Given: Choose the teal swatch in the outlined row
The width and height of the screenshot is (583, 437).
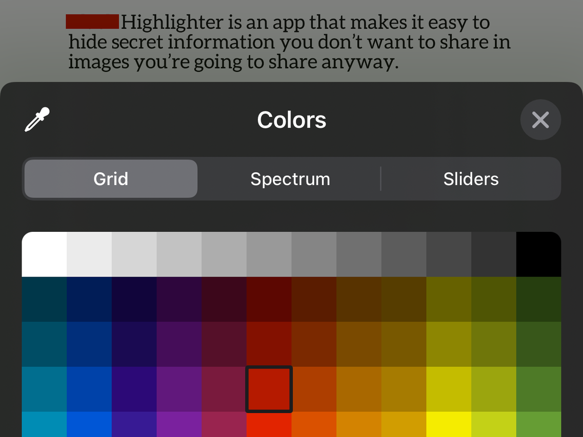Looking at the screenshot, I should [x=45, y=389].
